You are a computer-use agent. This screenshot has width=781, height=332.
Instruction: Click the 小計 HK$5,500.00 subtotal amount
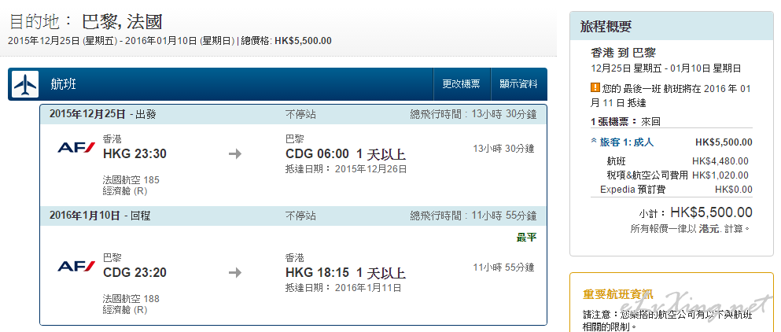pos(711,212)
